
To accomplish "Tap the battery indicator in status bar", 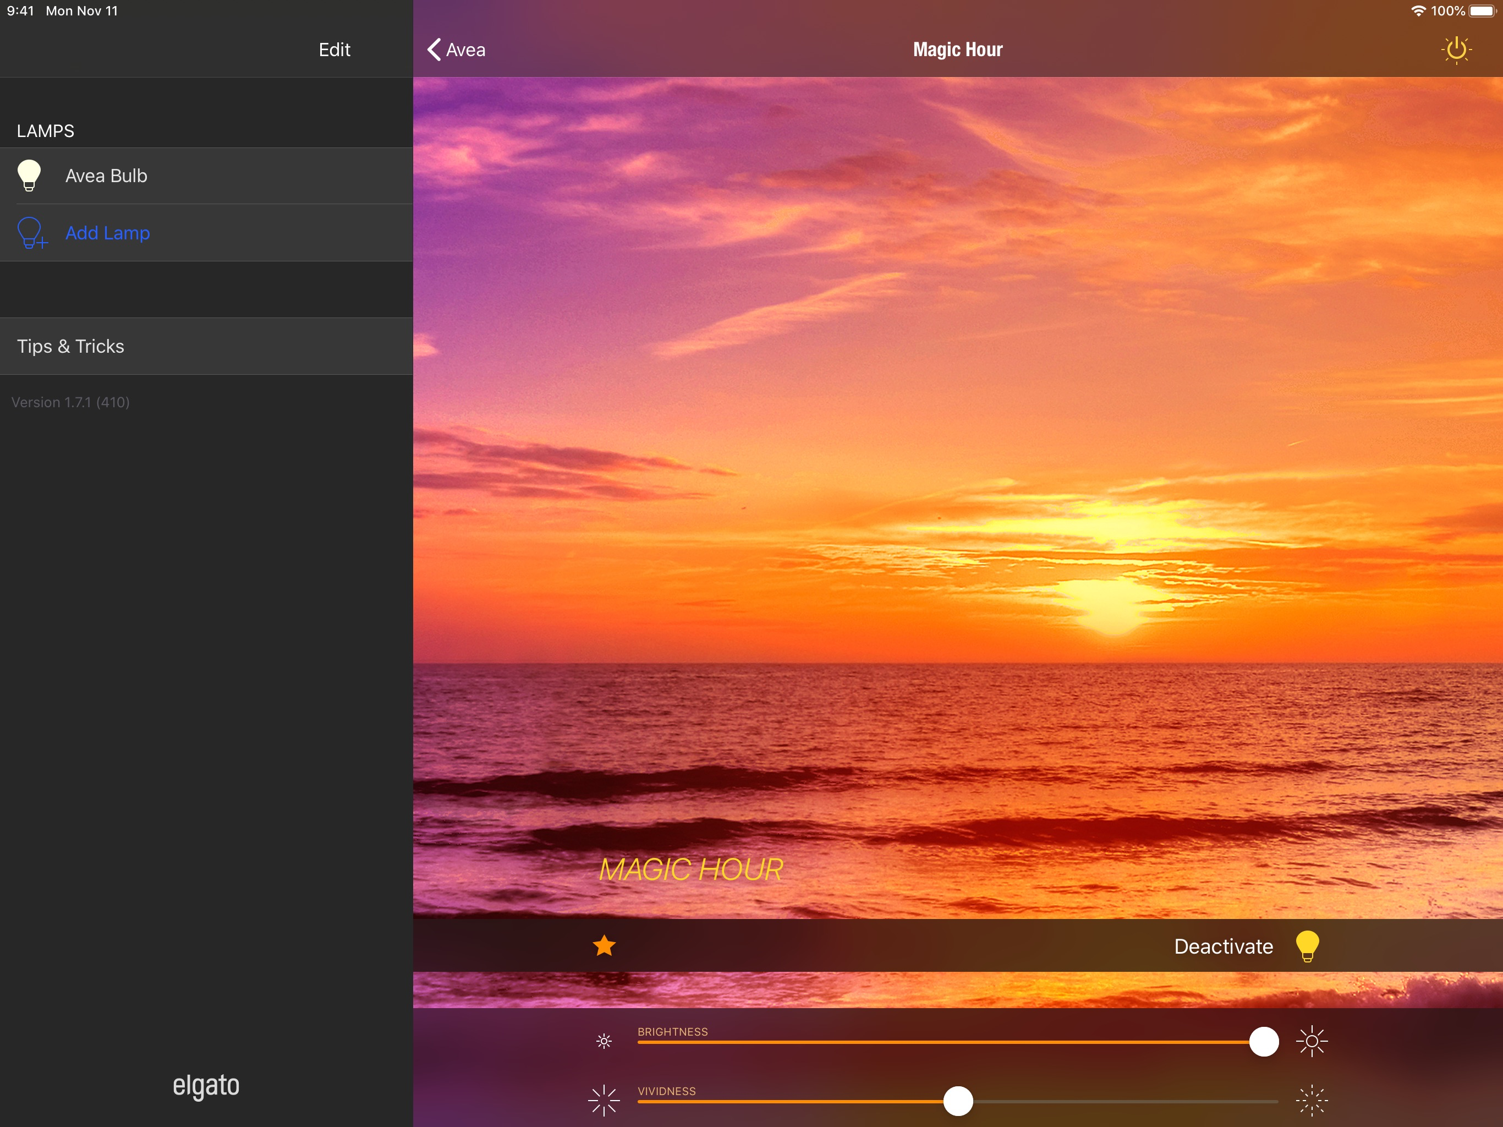I will (1481, 11).
